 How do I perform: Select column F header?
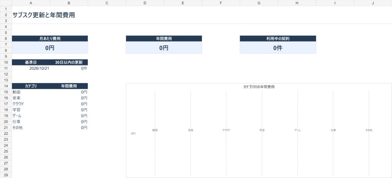[x=221, y=3]
